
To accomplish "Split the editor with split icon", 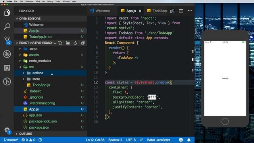I will 181,11.
